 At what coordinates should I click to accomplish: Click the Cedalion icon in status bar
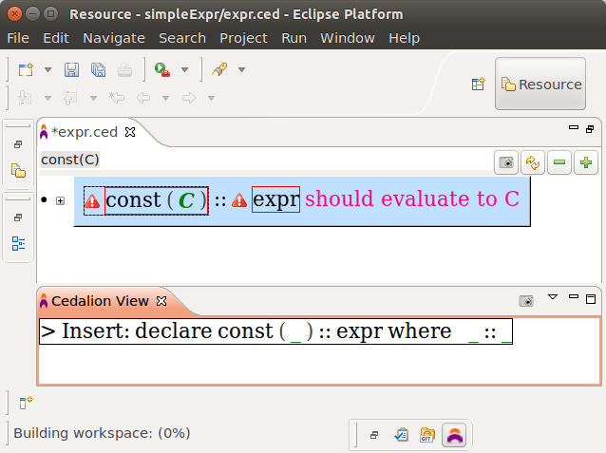point(454,434)
